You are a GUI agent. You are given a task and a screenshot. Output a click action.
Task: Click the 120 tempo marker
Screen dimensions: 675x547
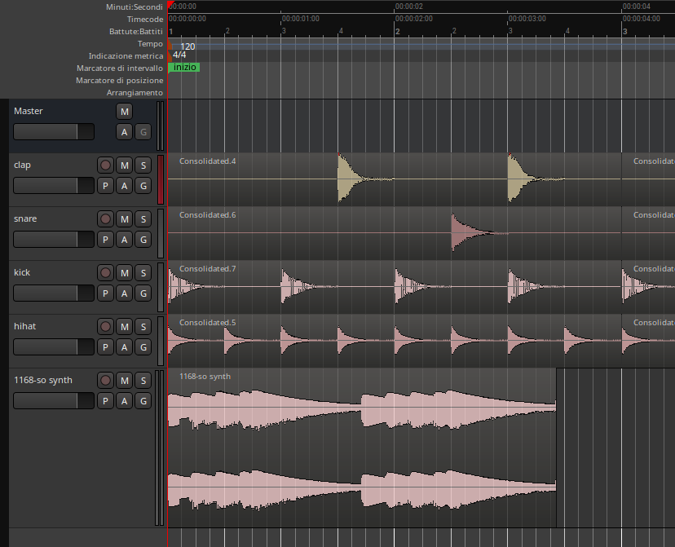(187, 46)
